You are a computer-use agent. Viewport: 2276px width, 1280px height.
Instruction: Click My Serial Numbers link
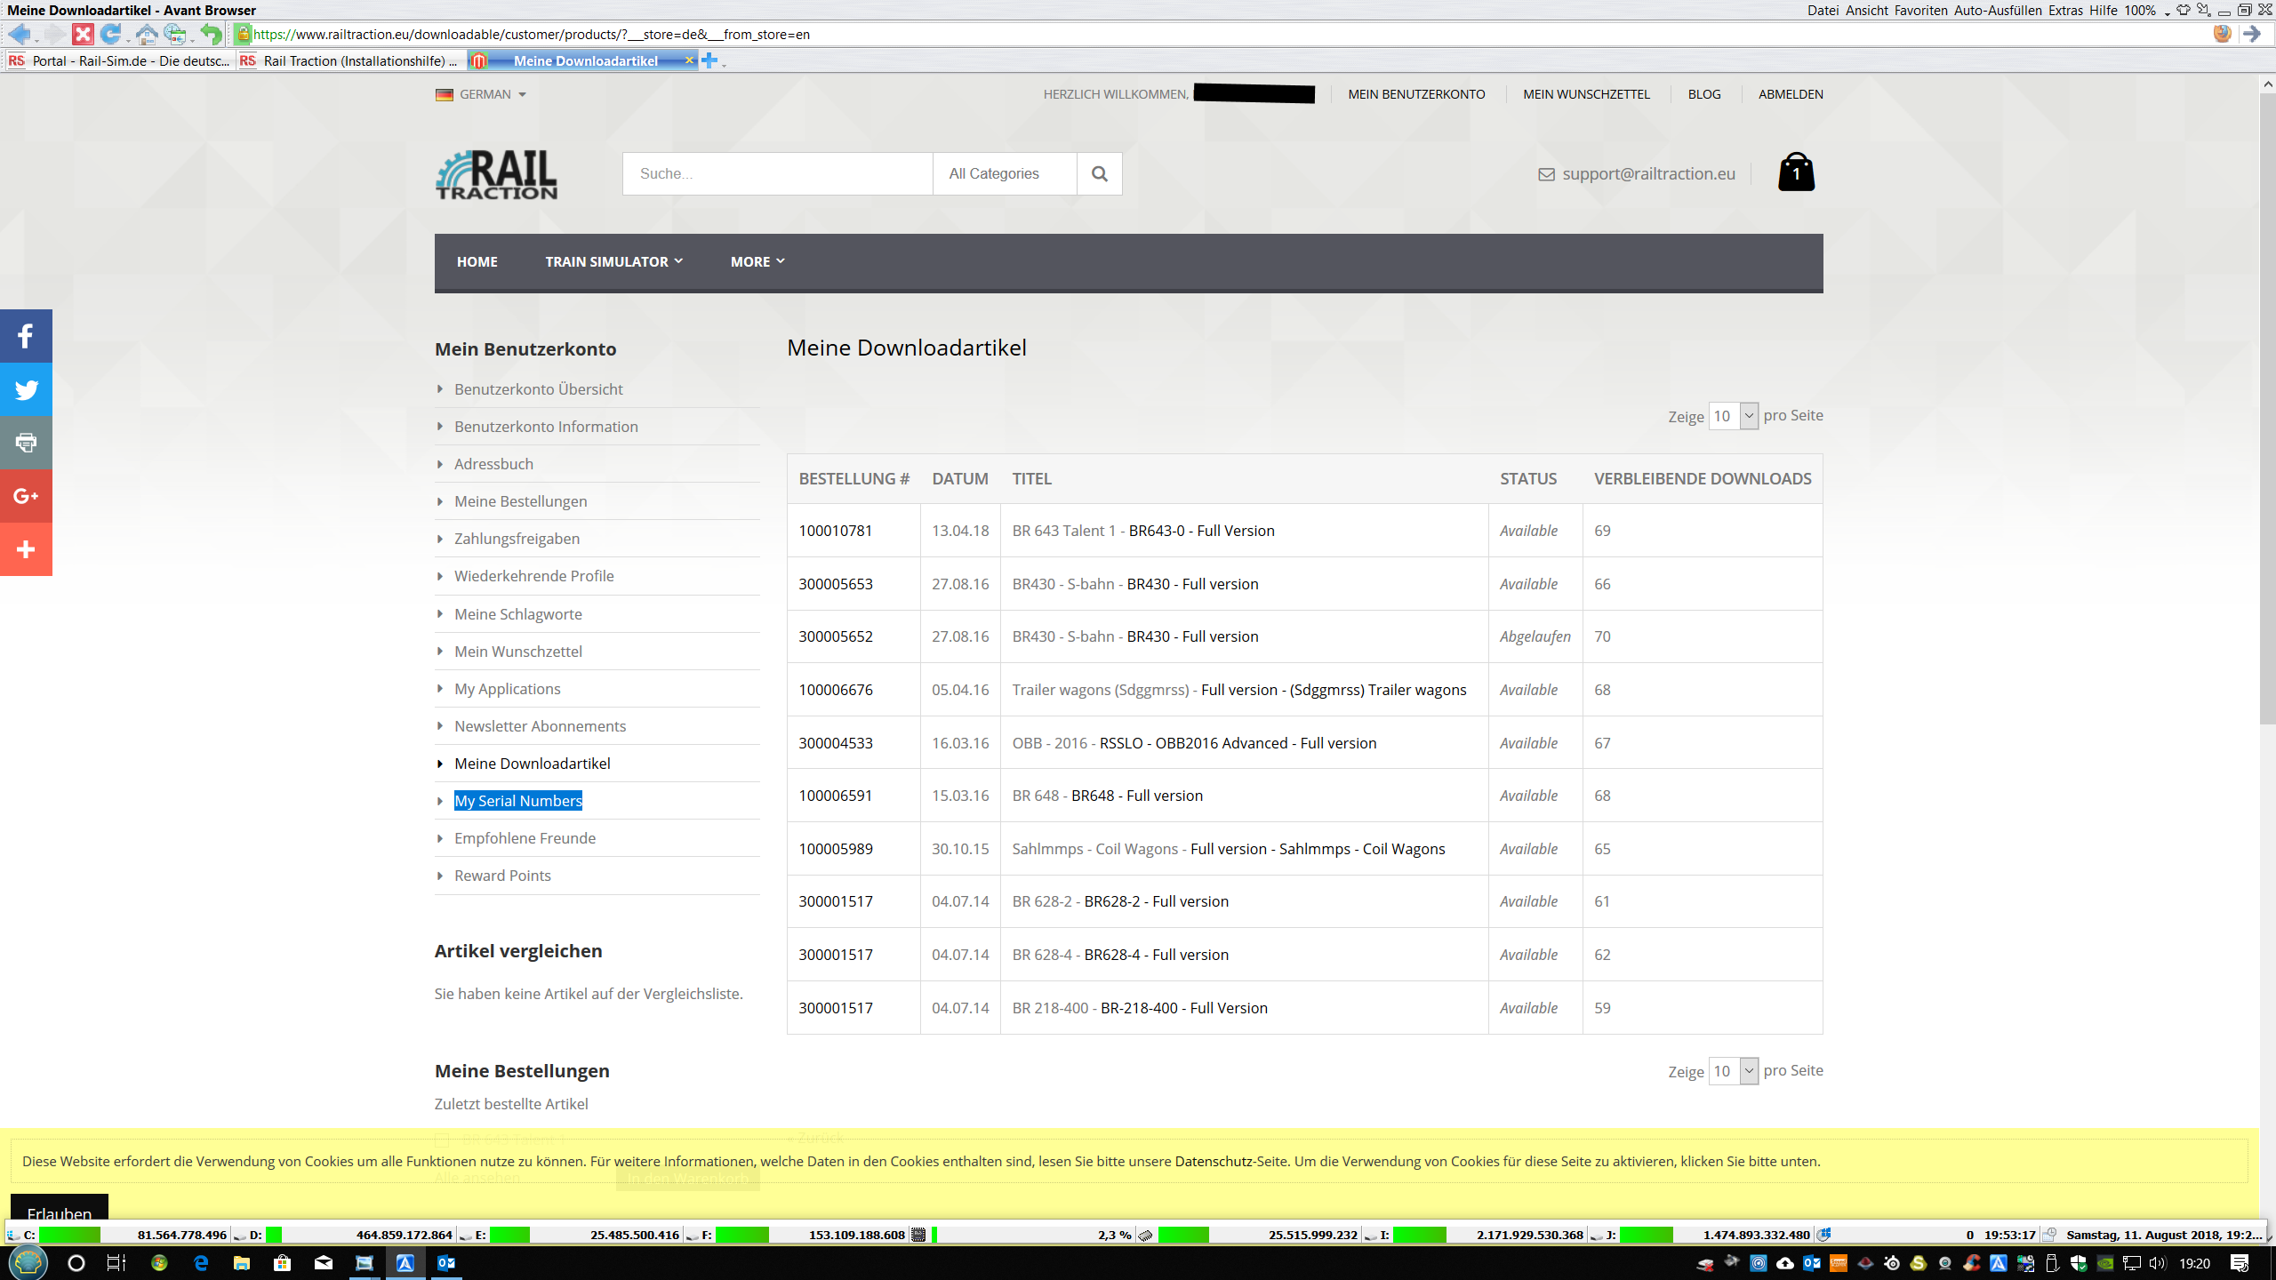tap(517, 801)
